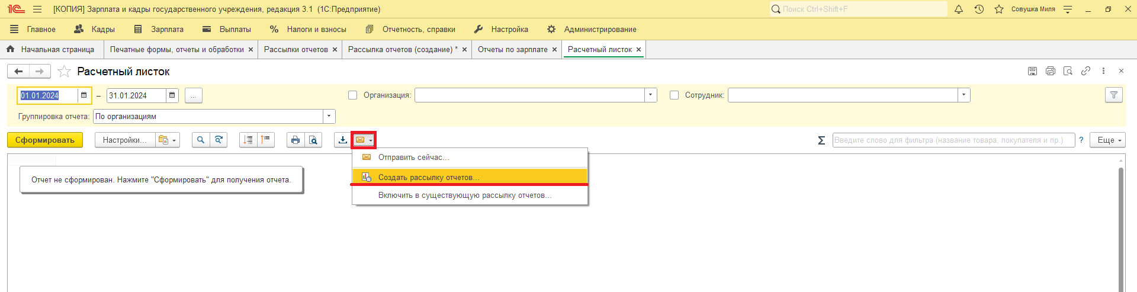Viewport: 1137px width, 292px height.
Task: Go back with left arrow button
Action: coord(18,72)
